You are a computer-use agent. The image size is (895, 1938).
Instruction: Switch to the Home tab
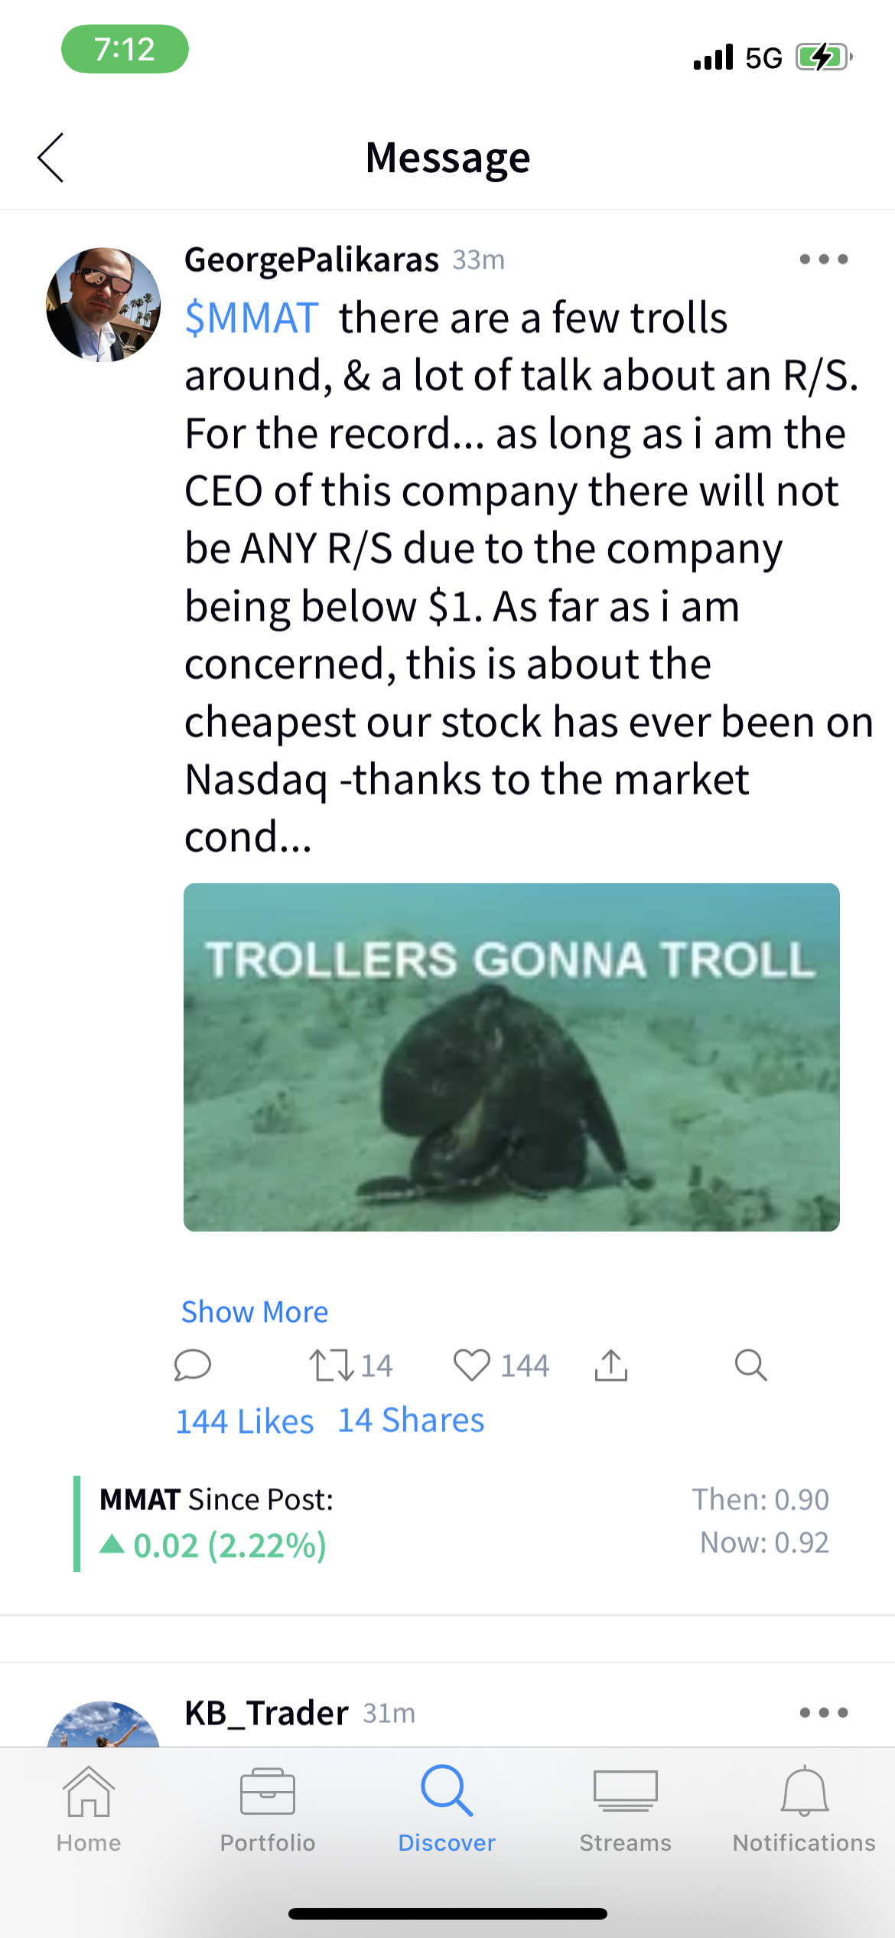point(89,1809)
